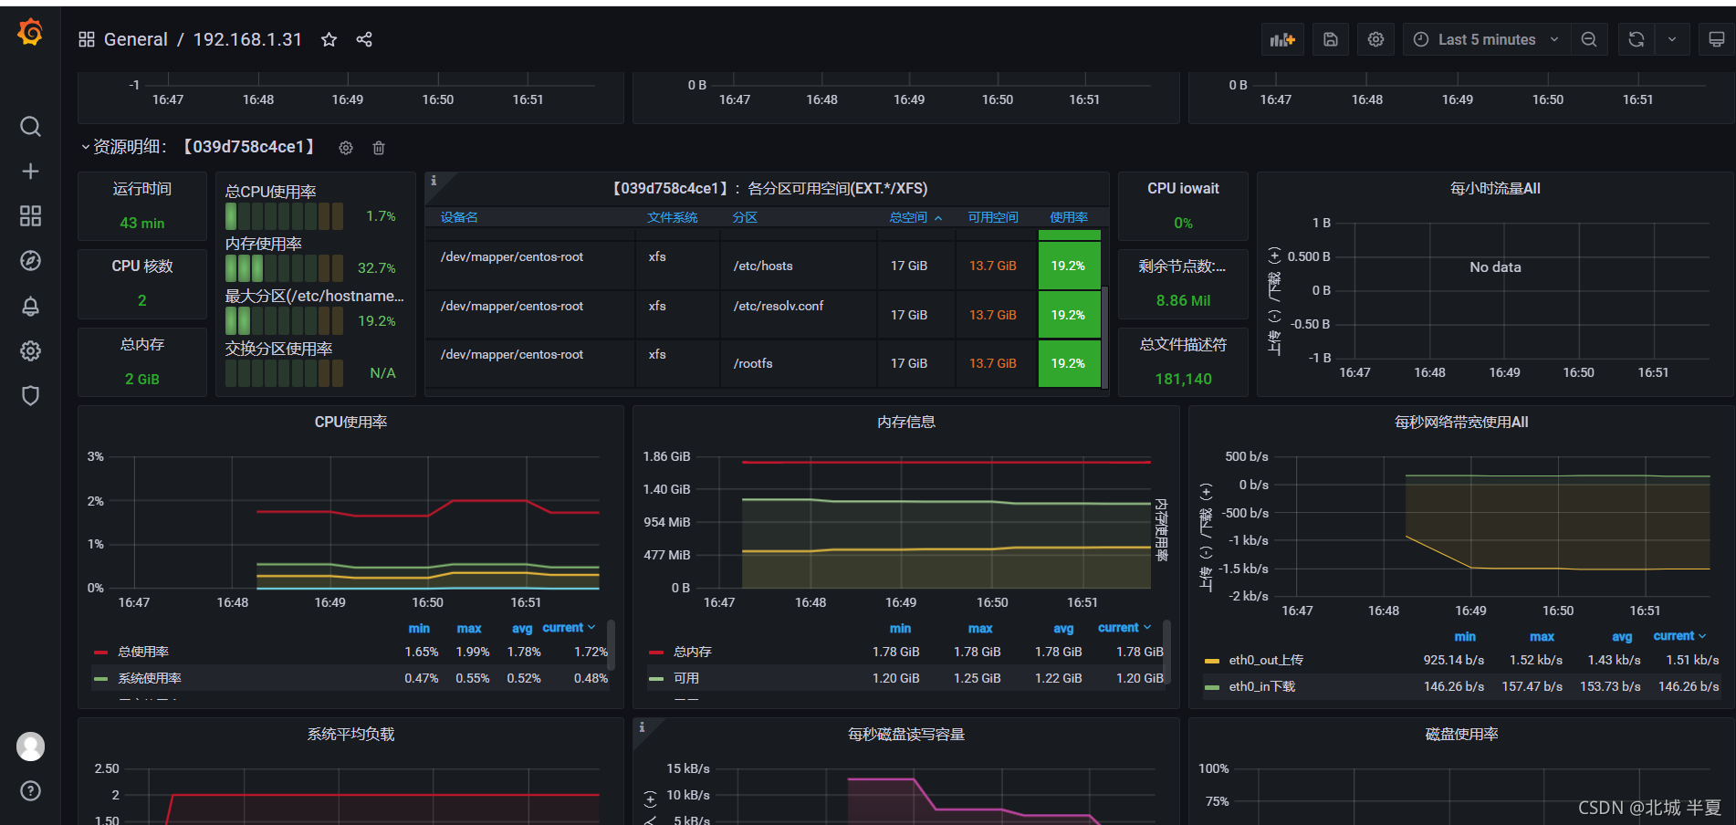Sort table by 使用率 column header
This screenshot has width=1736, height=825.
tap(1069, 217)
